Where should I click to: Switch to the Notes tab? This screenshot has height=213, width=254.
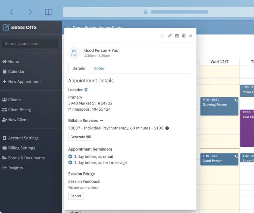pyautogui.click(x=98, y=68)
